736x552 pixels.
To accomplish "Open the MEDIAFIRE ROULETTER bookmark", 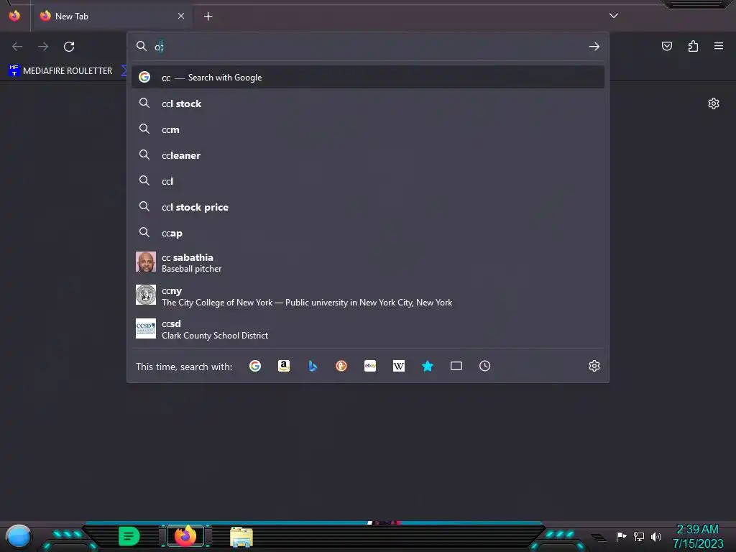I will point(60,71).
